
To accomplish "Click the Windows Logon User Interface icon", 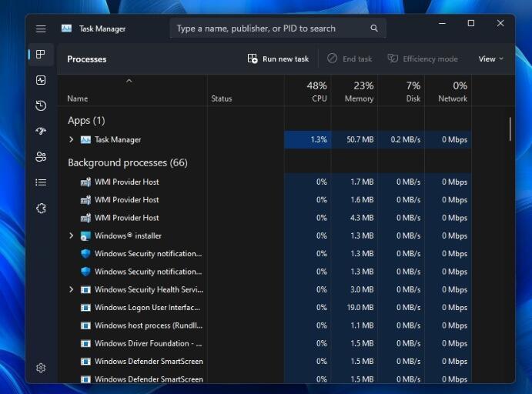I will [x=85, y=308].
